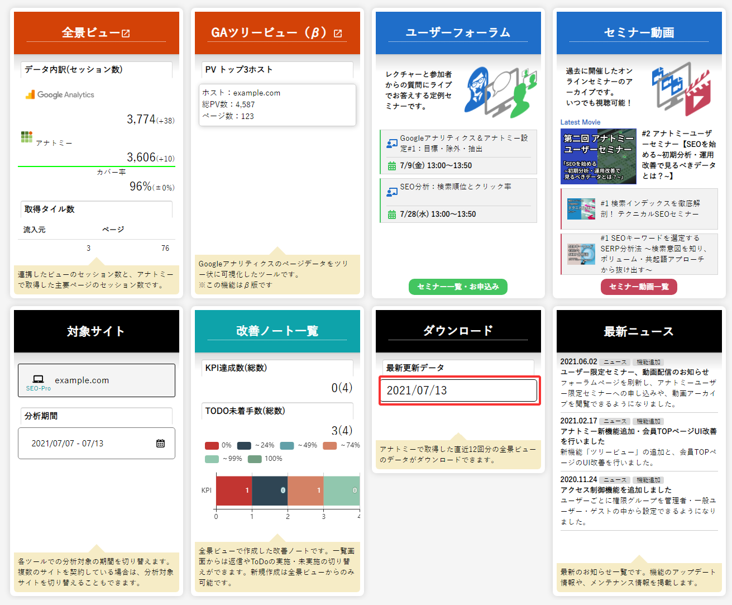Screen dimensions: 732x605
Task: Click presenter icon beside Googleアナリティクス＆アナトミー設定
Action: pos(392,144)
